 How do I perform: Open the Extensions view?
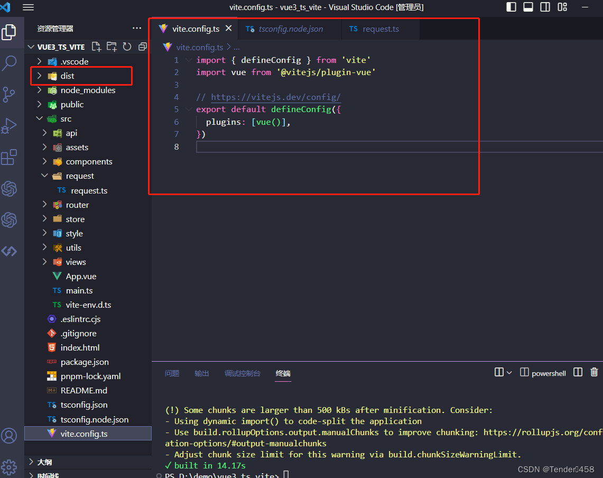[x=11, y=157]
